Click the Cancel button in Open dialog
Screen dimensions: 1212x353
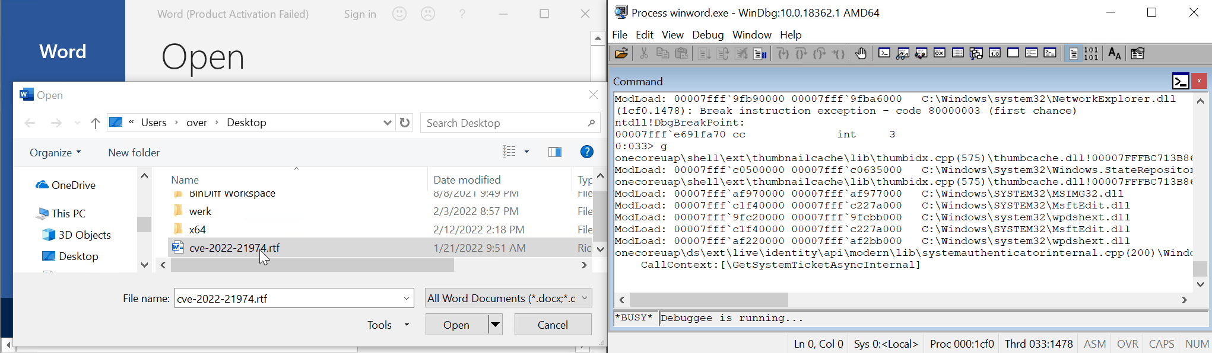(x=553, y=325)
